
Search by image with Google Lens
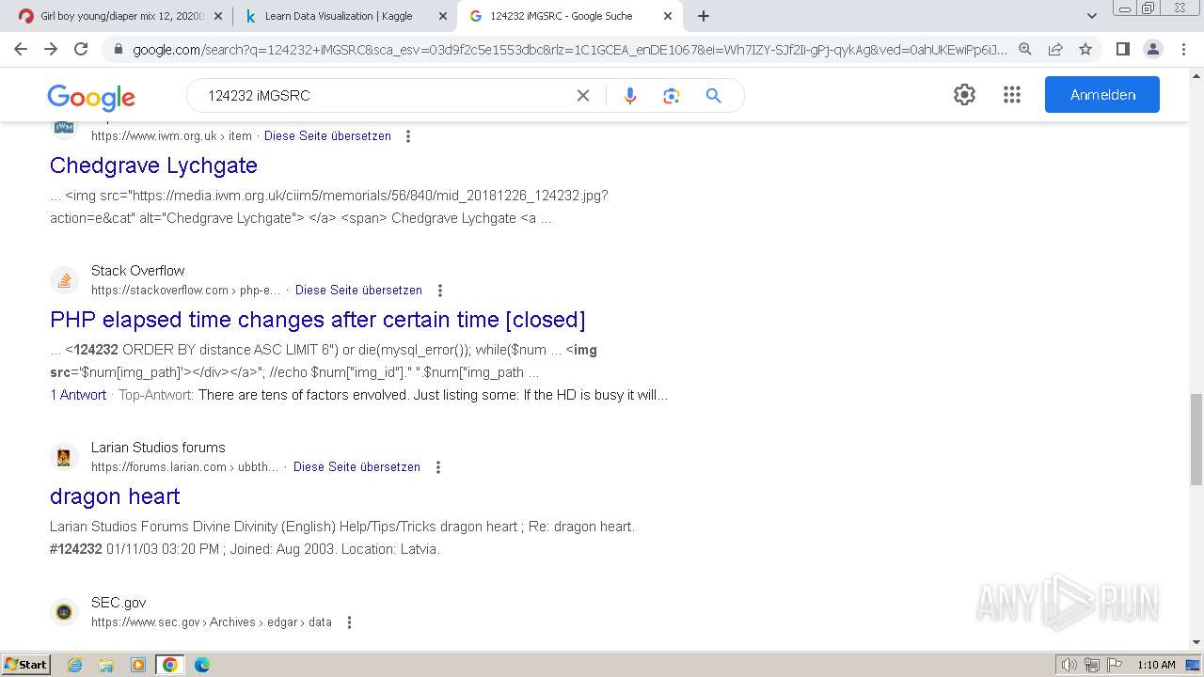point(672,95)
